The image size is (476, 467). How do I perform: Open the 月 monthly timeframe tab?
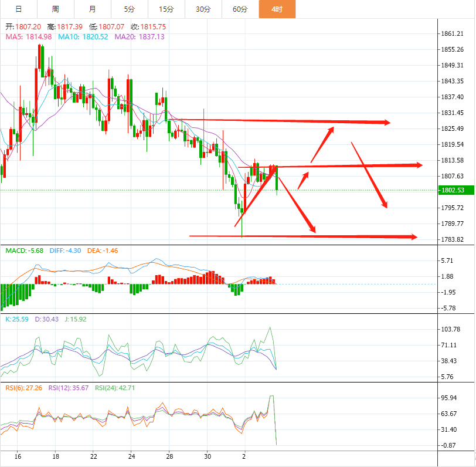(x=93, y=9)
